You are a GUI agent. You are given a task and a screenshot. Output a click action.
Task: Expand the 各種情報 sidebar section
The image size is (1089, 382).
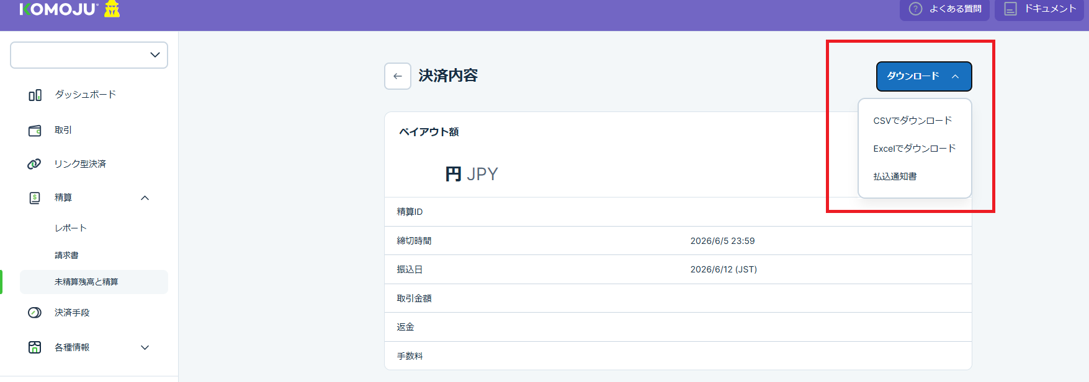tap(145, 347)
